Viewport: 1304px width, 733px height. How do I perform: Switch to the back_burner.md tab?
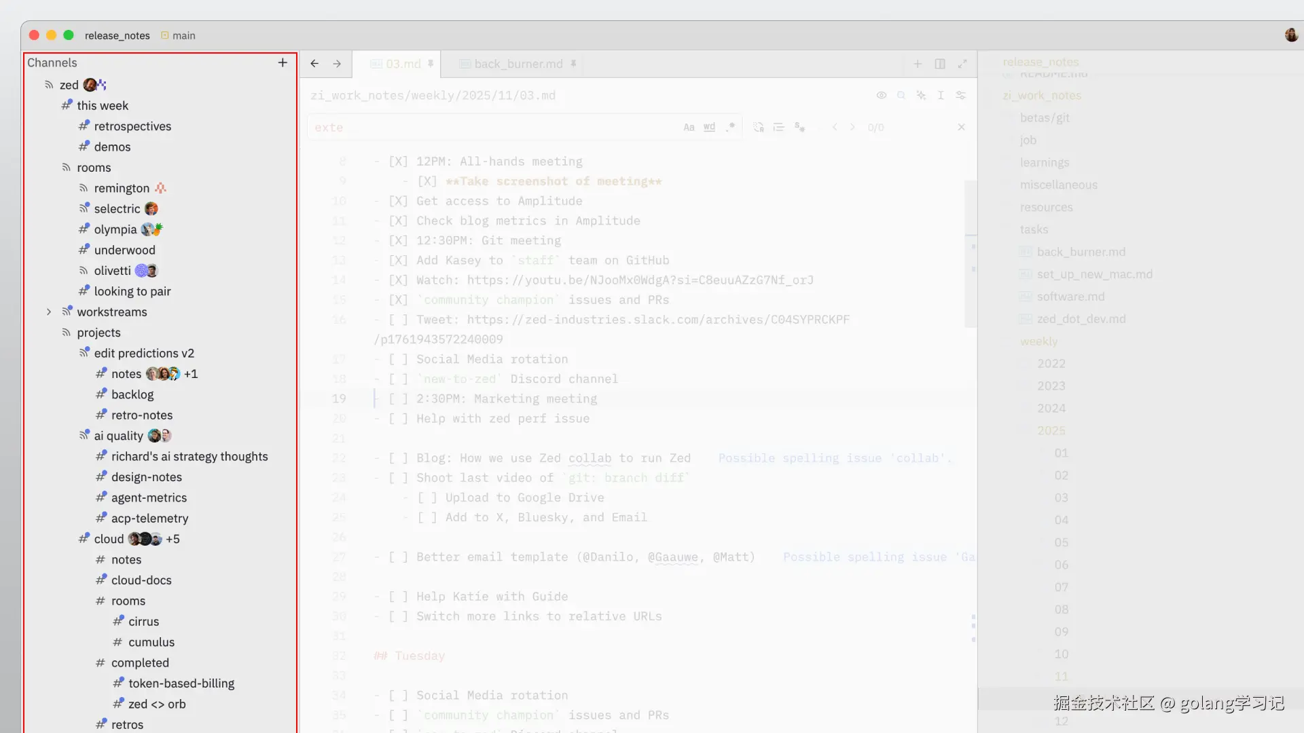518,64
